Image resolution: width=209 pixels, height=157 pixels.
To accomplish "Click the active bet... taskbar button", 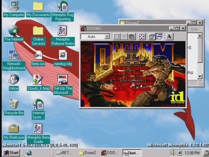I will pyautogui.click(x=132, y=153).
